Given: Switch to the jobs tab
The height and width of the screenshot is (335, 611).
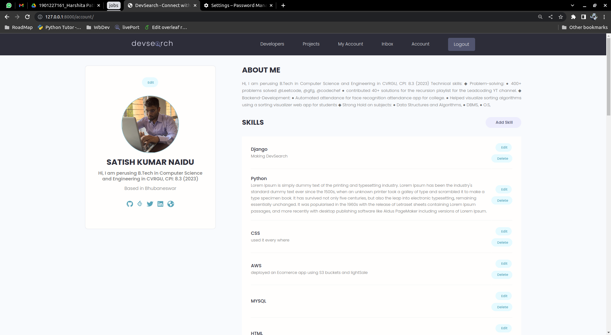Looking at the screenshot, I should [x=114, y=5].
